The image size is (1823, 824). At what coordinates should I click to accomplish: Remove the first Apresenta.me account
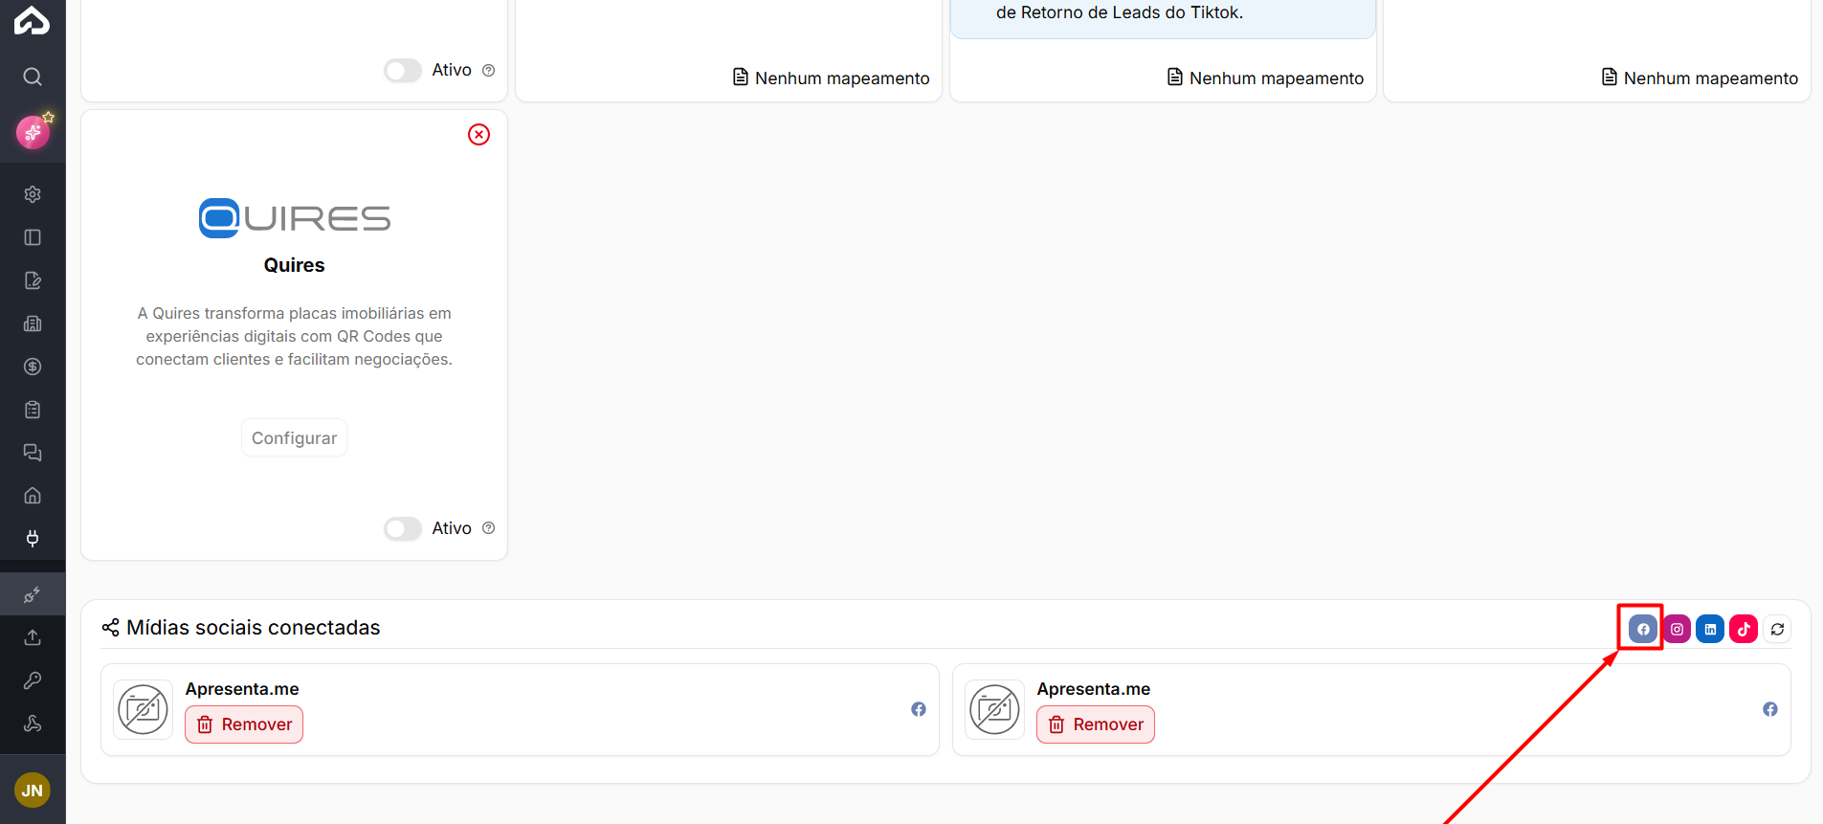point(244,724)
